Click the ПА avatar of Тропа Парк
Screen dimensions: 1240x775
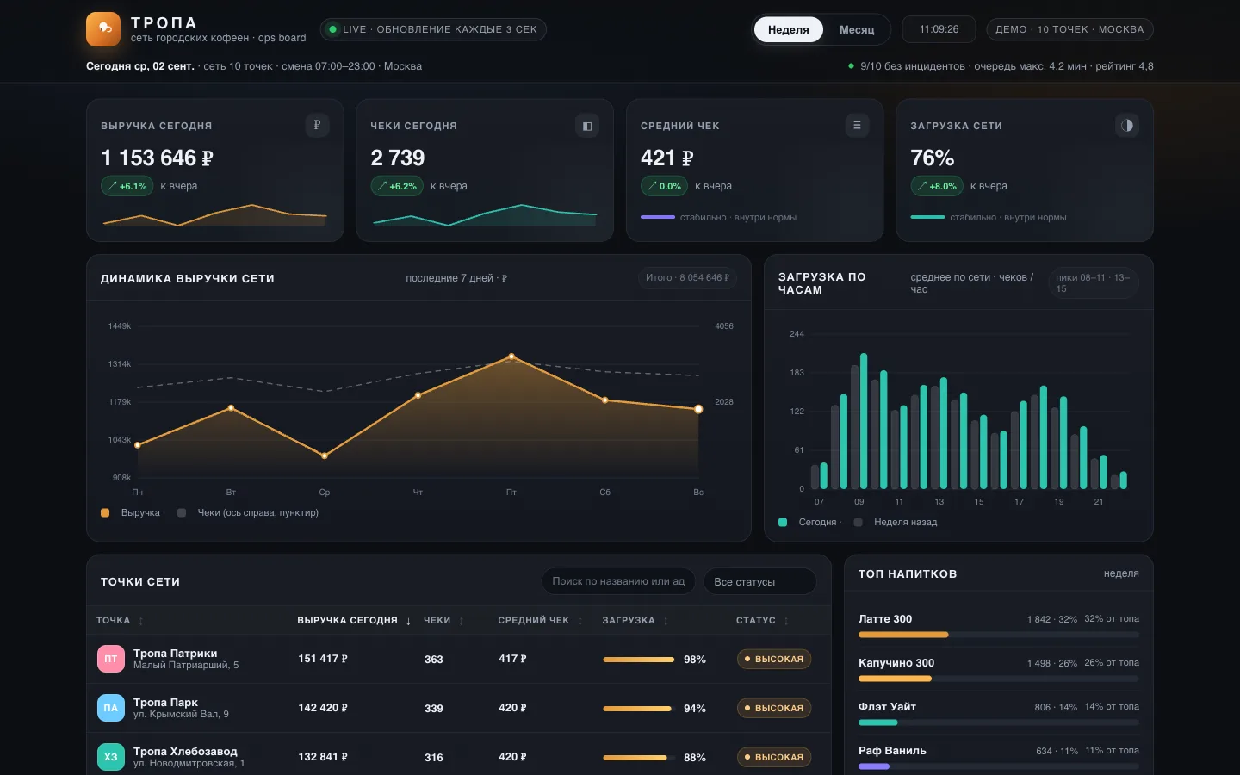click(111, 708)
